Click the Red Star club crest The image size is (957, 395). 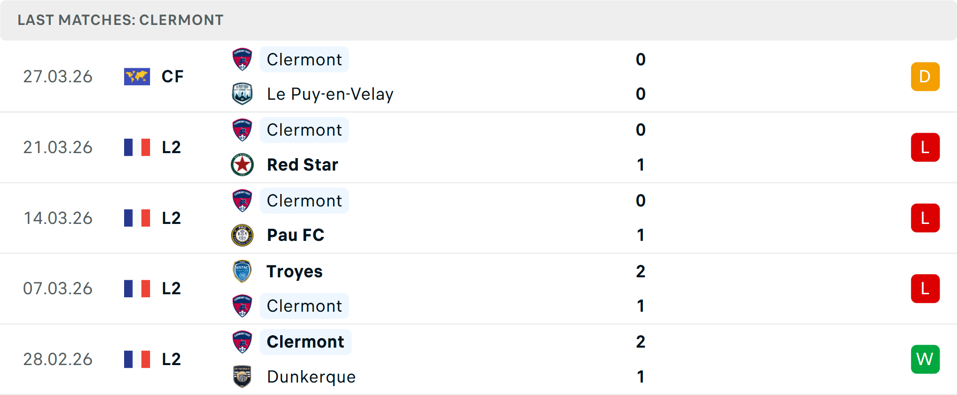[x=242, y=165]
